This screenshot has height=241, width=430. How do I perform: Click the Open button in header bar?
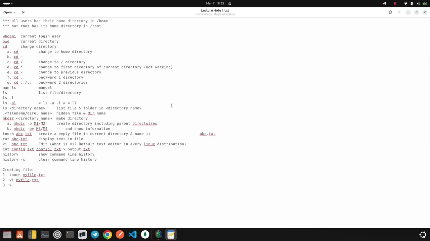click(7, 12)
